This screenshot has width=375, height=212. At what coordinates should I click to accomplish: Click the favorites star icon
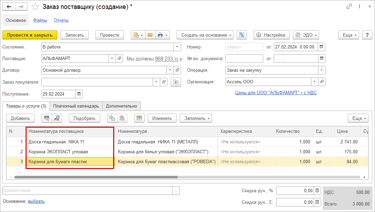(35, 6)
